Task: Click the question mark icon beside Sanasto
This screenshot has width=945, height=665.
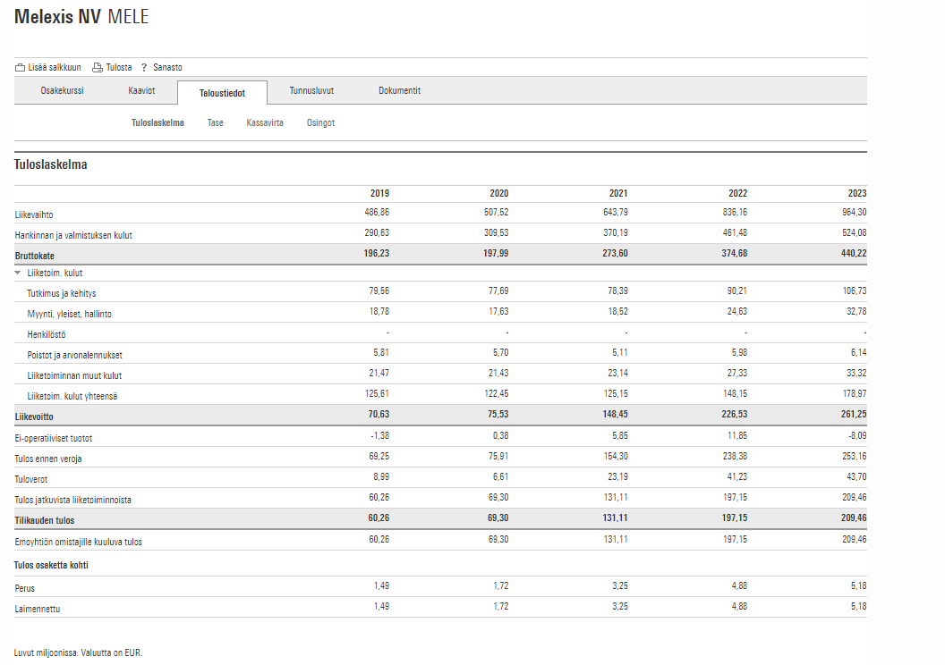Action: 143,68
